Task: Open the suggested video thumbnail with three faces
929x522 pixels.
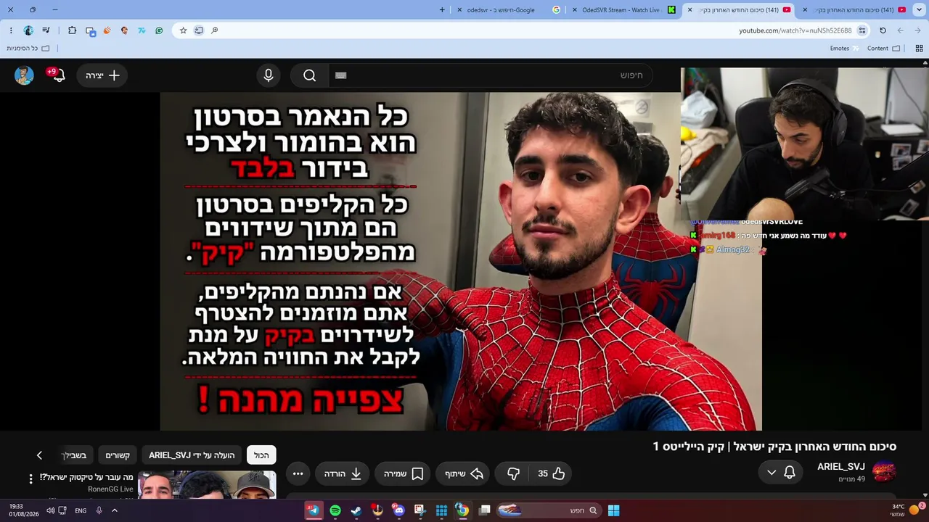Action: pos(207,485)
